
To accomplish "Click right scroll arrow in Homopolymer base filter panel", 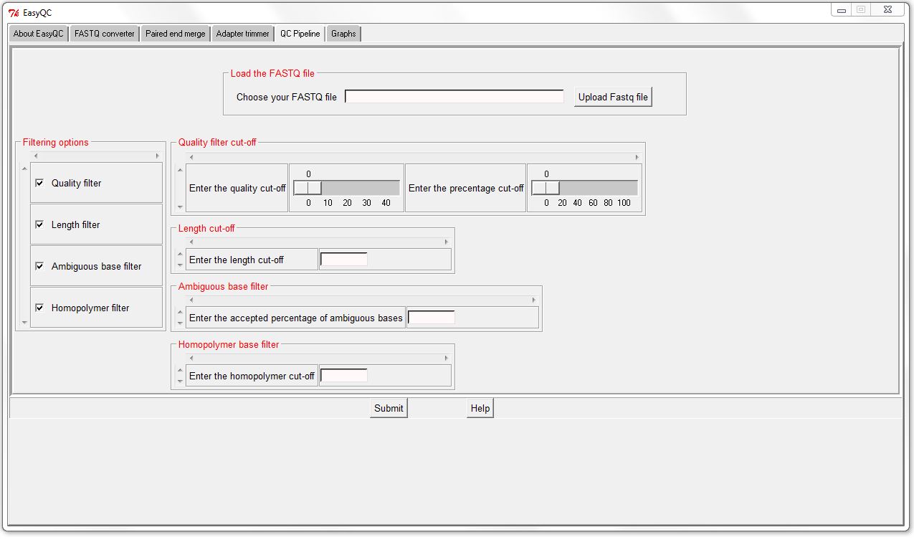I will [446, 359].
